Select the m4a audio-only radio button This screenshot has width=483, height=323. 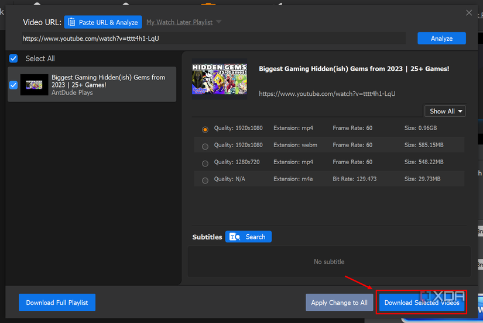click(205, 180)
